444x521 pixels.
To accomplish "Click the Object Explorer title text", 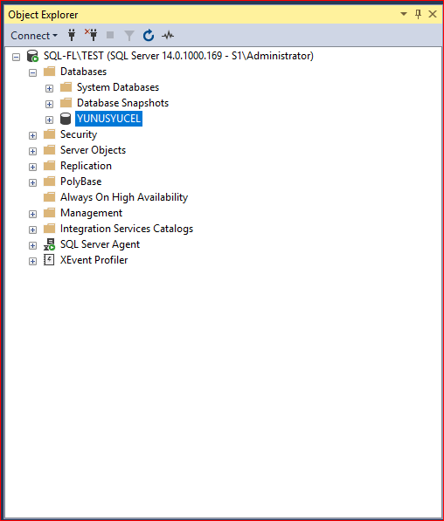I will click(43, 15).
